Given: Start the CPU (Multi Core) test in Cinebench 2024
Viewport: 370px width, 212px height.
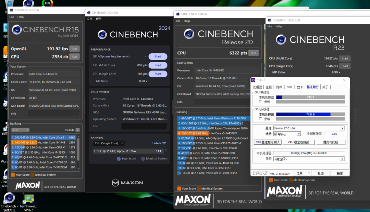Looking at the screenshot, I should pyautogui.click(x=158, y=65).
